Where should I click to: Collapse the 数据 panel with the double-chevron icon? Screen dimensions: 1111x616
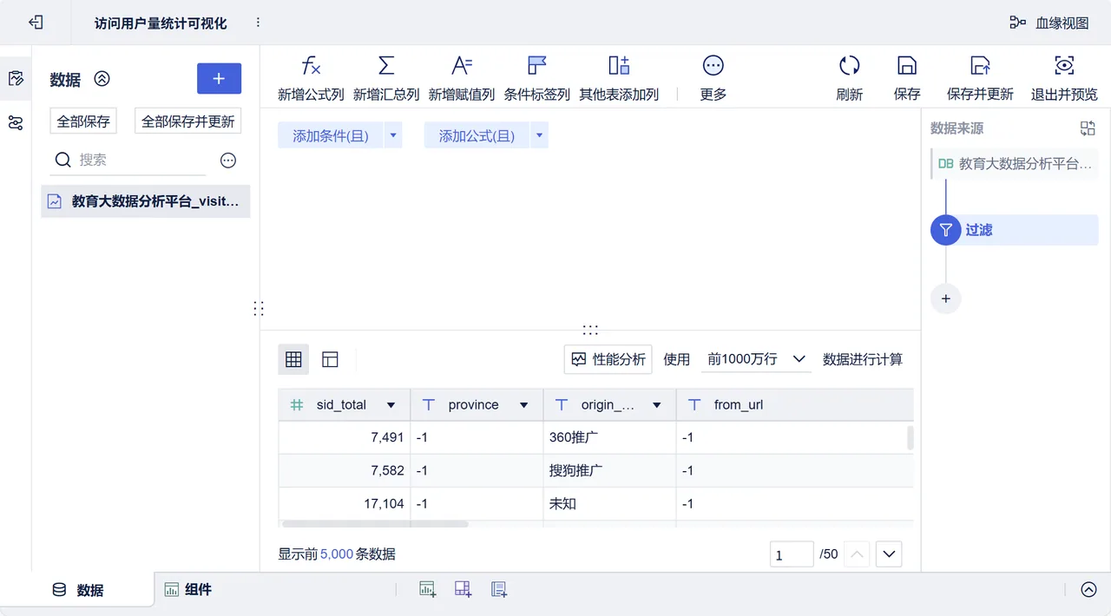[102, 79]
